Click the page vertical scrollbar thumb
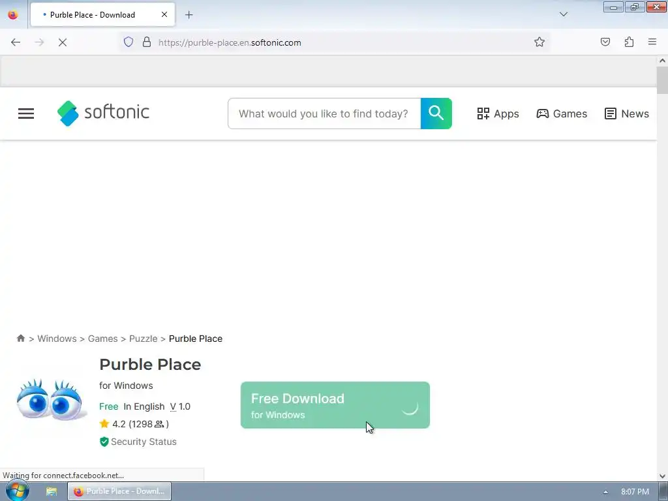The height and width of the screenshot is (501, 668). point(662,80)
